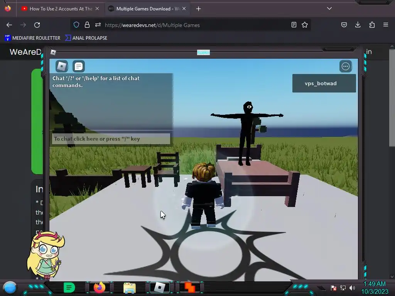Toggle reader view in address bar
Image resolution: width=395 pixels, height=296 pixels.
click(294, 25)
